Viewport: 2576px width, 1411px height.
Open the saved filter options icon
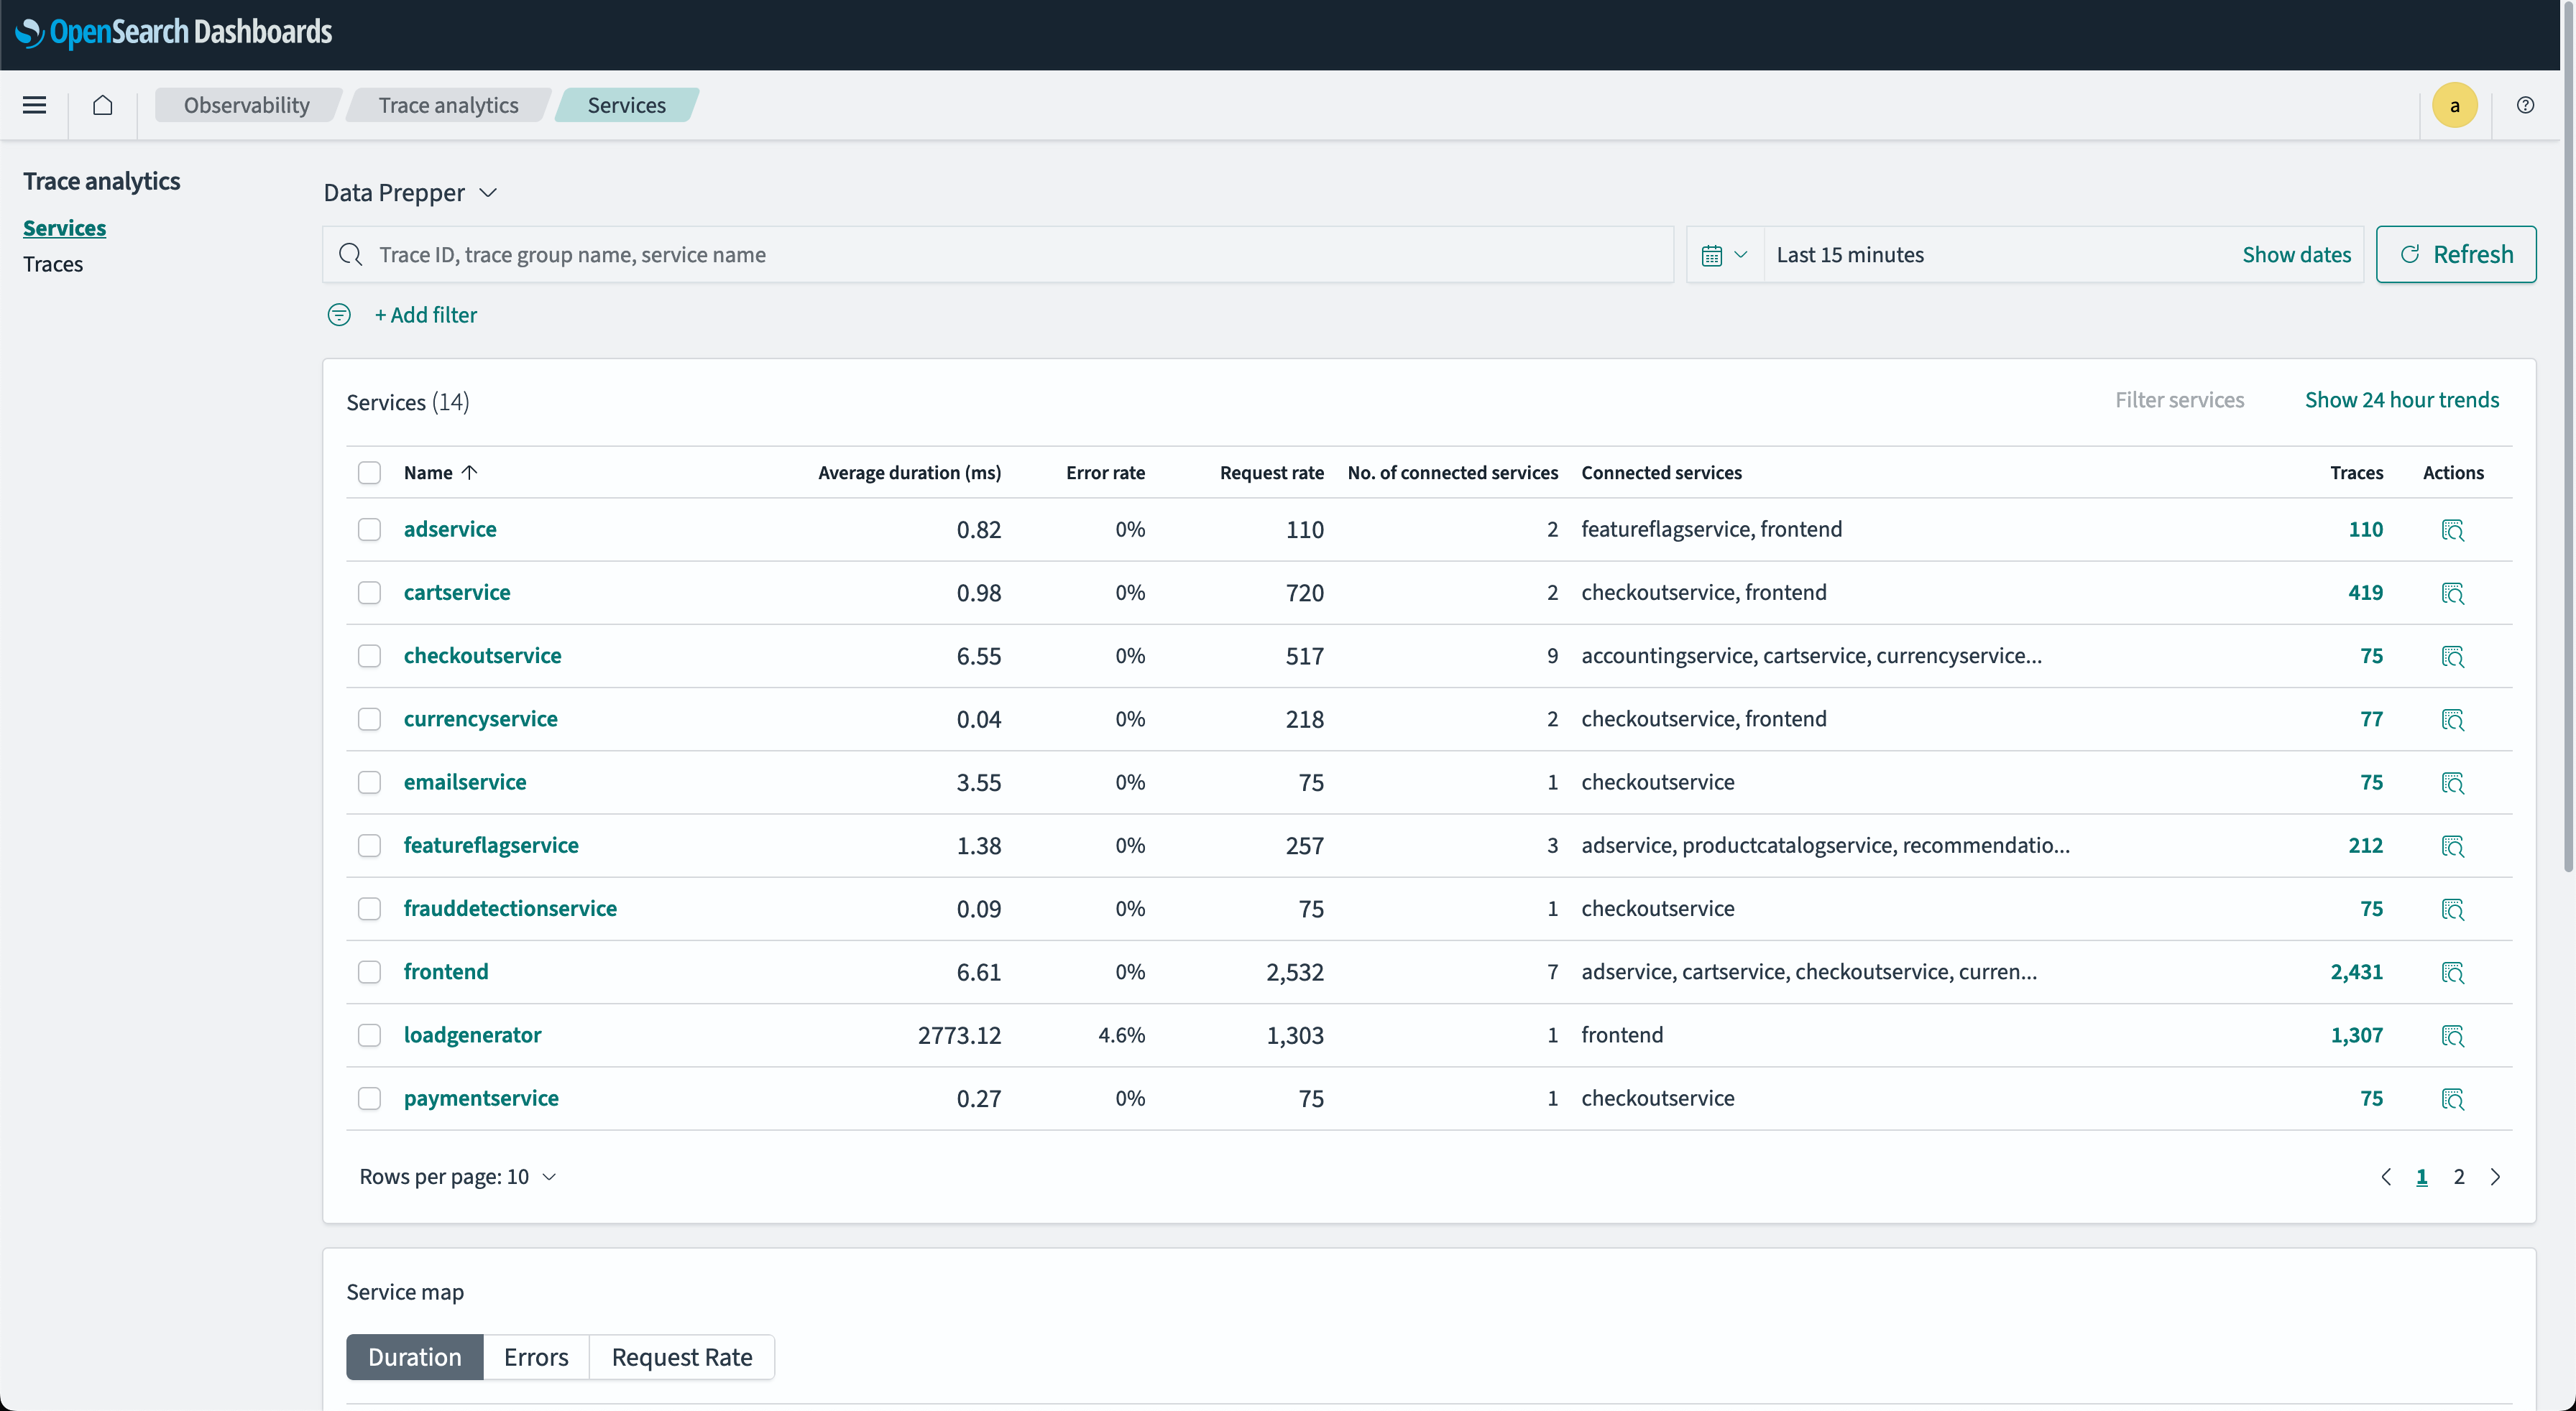[x=339, y=315]
